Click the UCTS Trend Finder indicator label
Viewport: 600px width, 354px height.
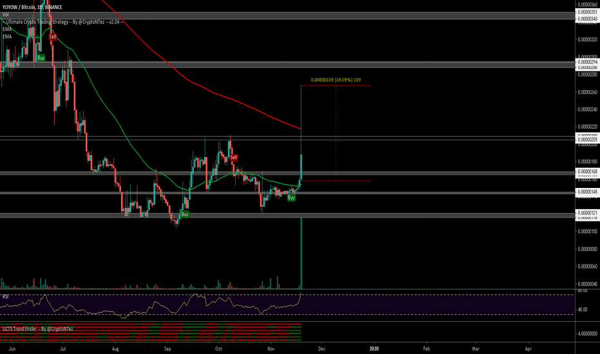tap(37, 329)
